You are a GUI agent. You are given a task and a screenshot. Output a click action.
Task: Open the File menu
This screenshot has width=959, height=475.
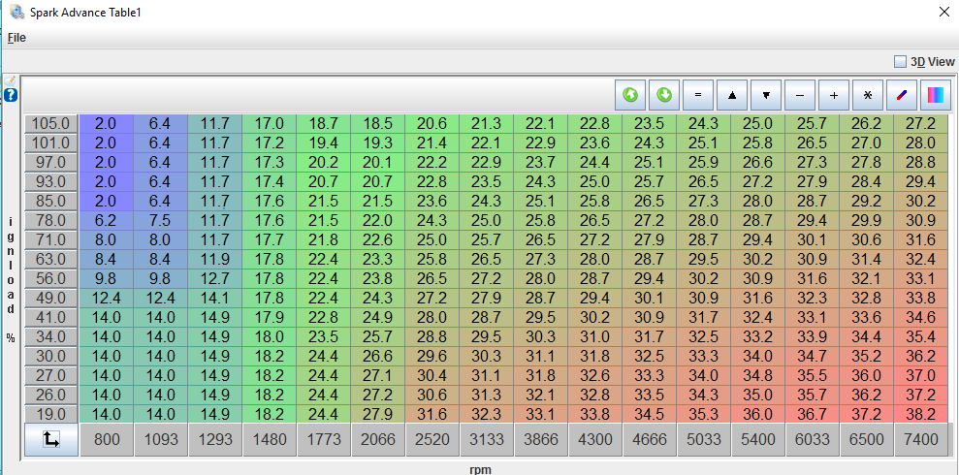[x=16, y=38]
